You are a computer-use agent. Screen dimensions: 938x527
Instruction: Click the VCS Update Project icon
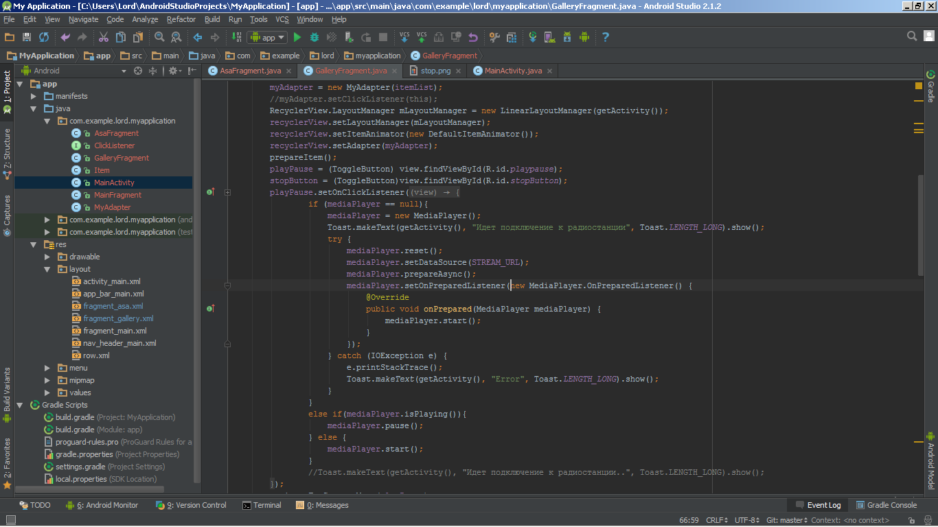click(x=404, y=37)
